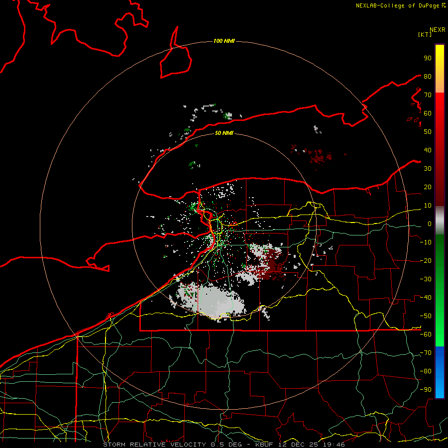448x448 pixels.
Task: Pick the gray zero-velocity segment of color bar
Action: tap(440, 221)
